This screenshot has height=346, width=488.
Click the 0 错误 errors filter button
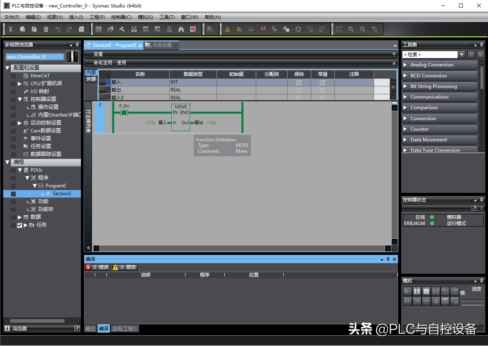tap(97, 267)
